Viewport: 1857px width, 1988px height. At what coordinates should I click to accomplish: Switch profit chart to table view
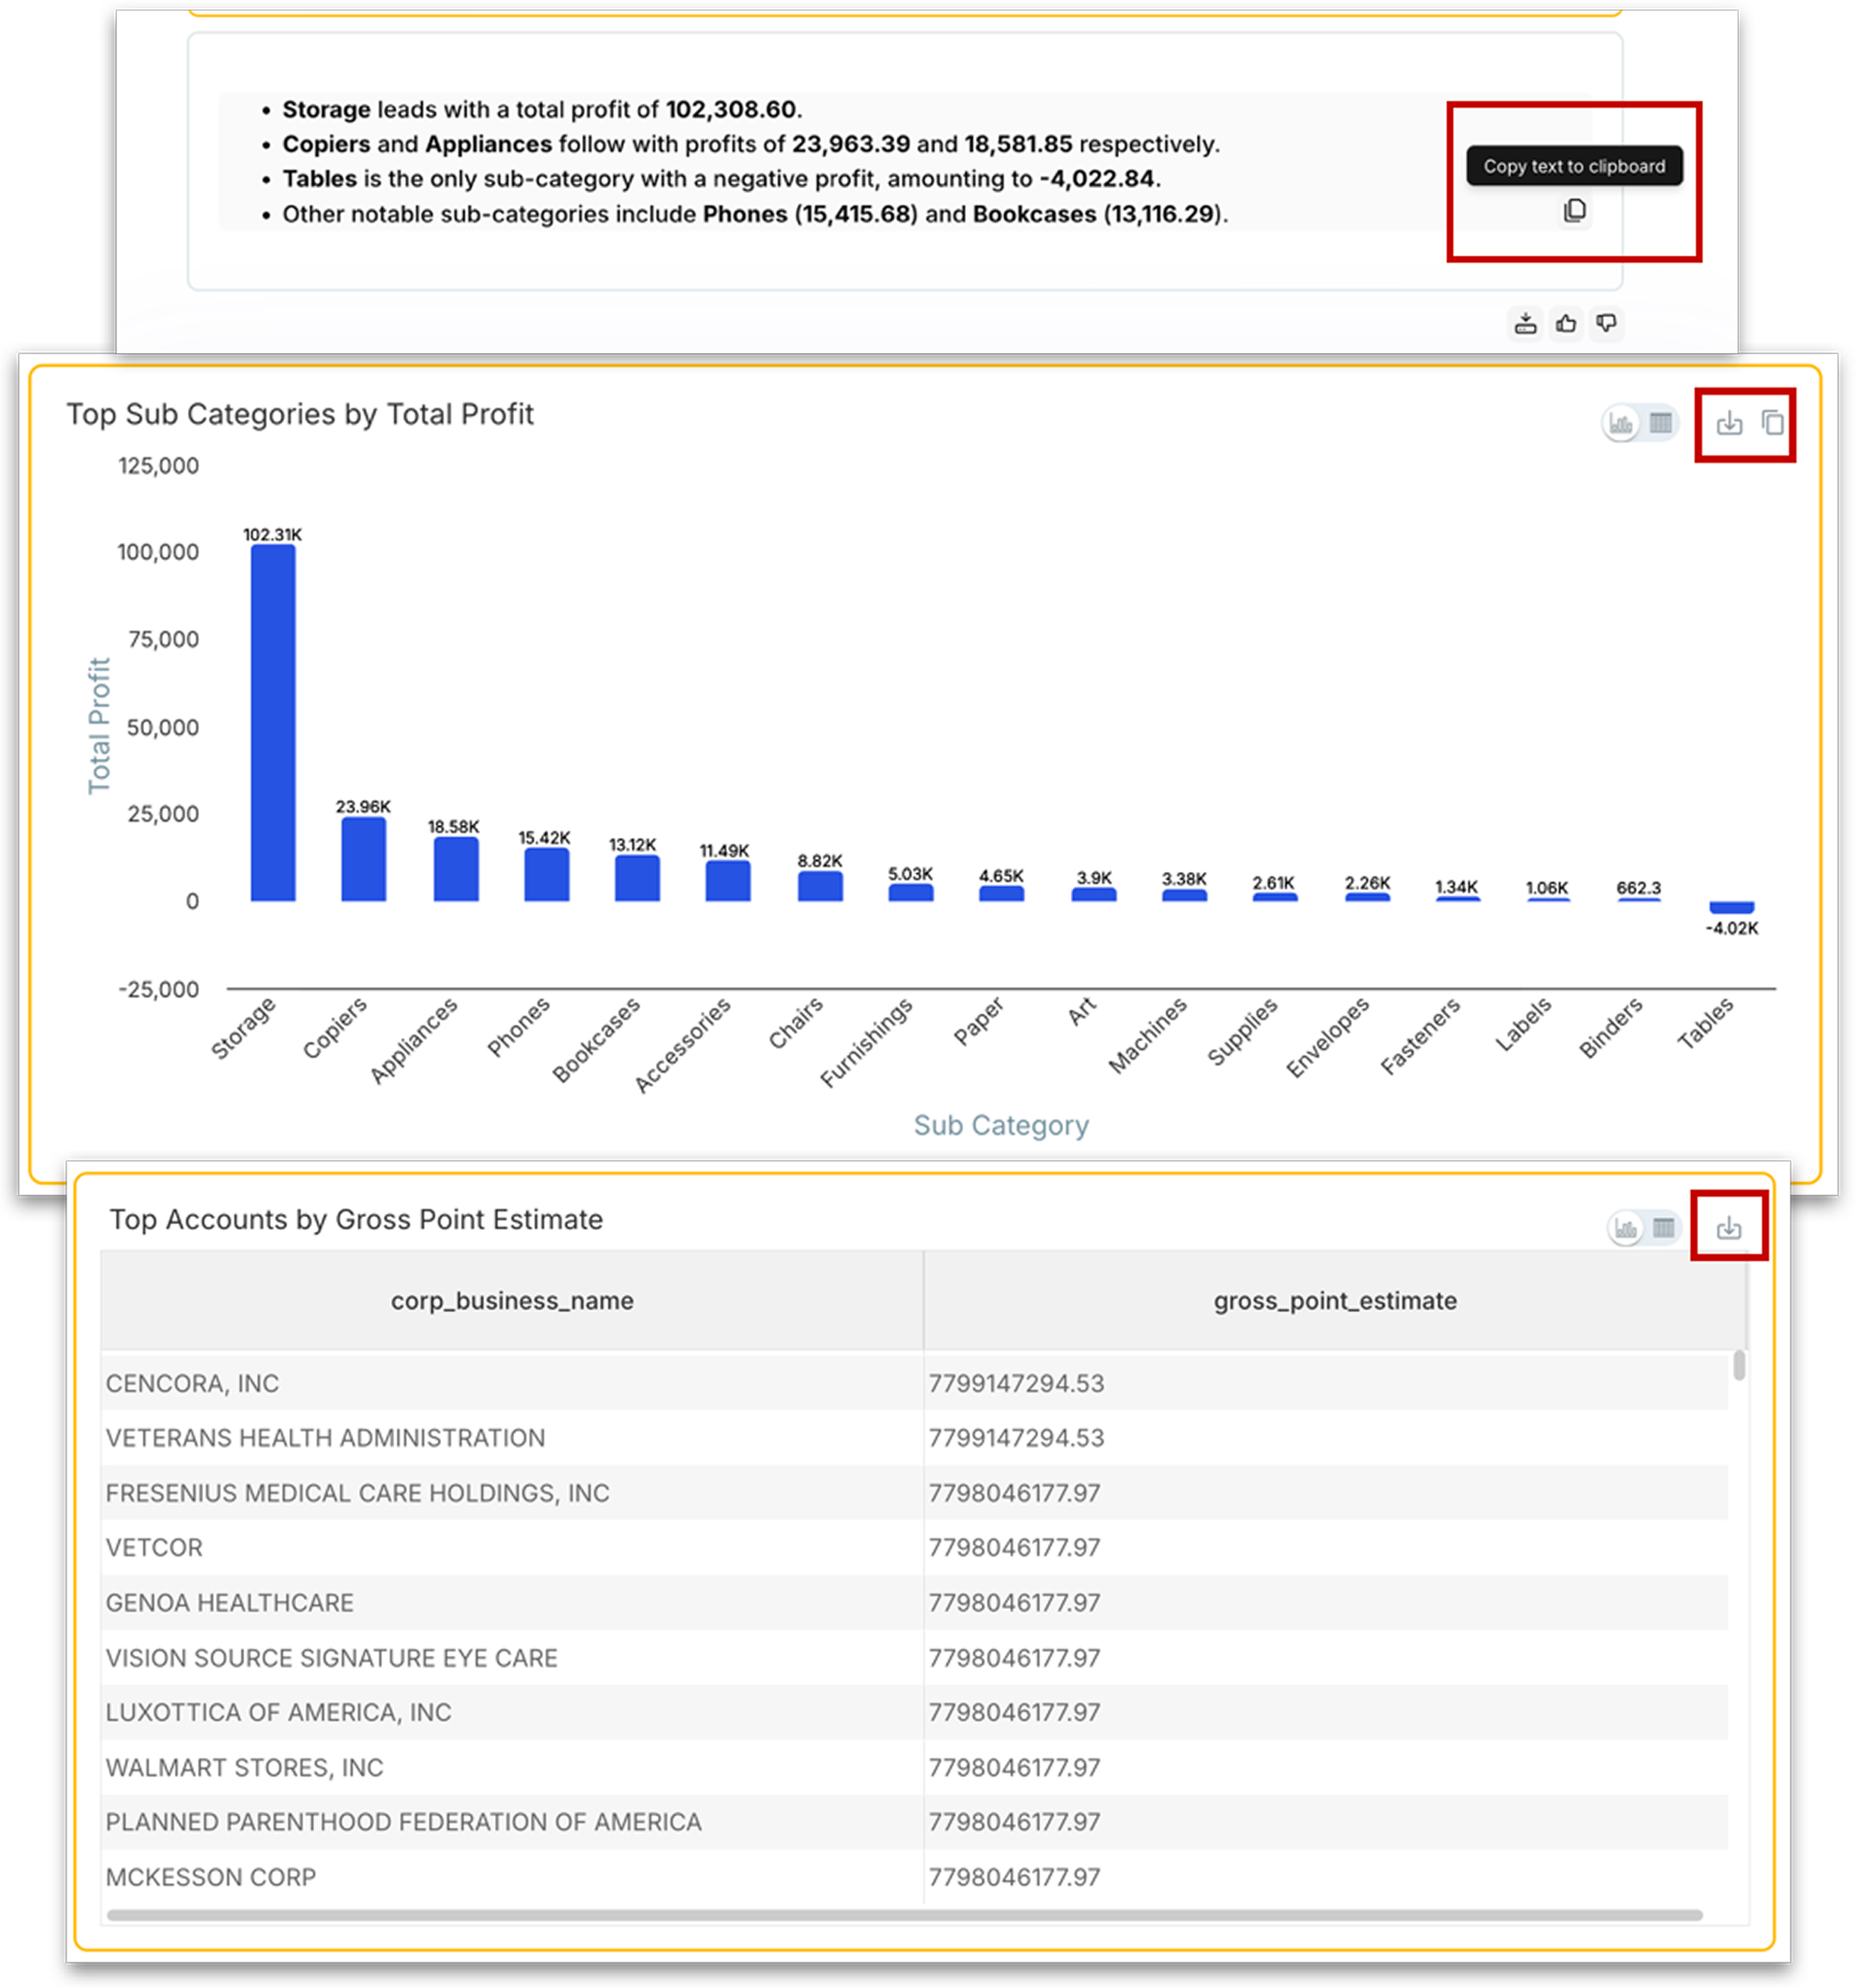pyautogui.click(x=1661, y=424)
